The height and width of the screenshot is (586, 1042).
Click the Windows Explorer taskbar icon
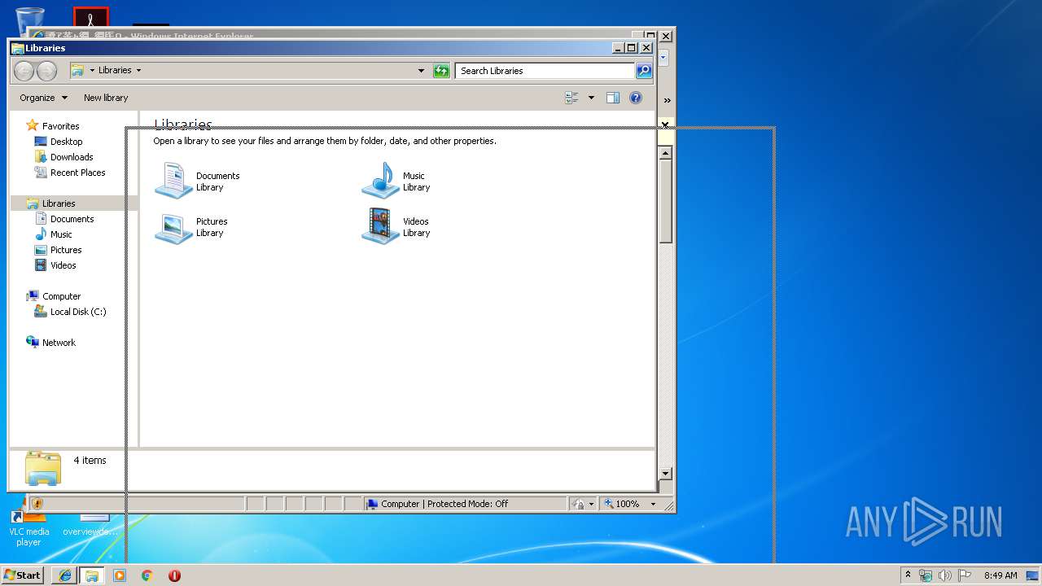pyautogui.click(x=91, y=575)
